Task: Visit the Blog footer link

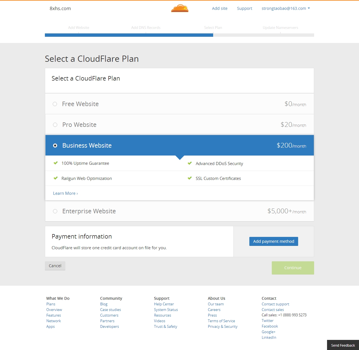Action: pyautogui.click(x=104, y=304)
